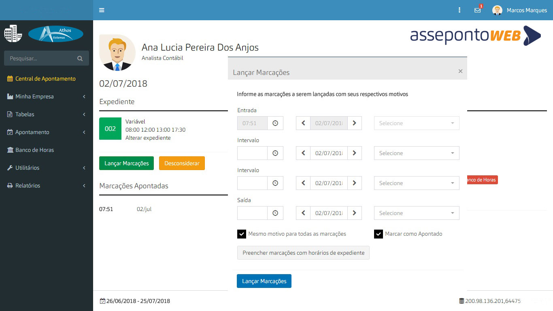This screenshot has width=553, height=311.
Task: Click database server address 200.98.136.201 in footer
Action: [490, 301]
